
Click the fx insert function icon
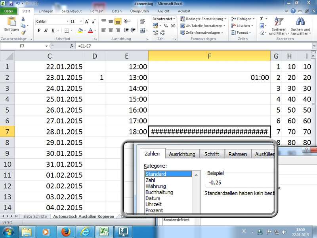pyautogui.click(x=72, y=46)
